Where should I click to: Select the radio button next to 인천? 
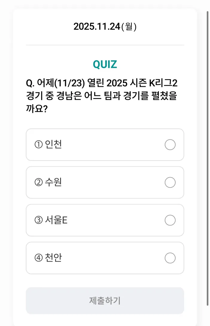170,145
